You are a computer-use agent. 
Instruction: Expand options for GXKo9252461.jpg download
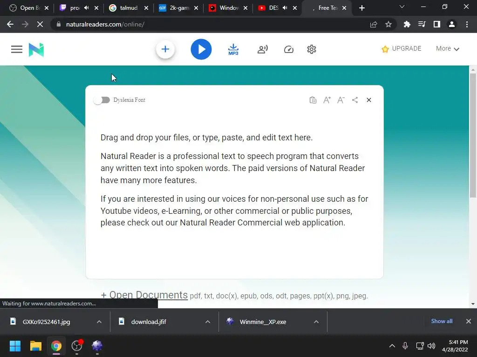click(x=99, y=322)
